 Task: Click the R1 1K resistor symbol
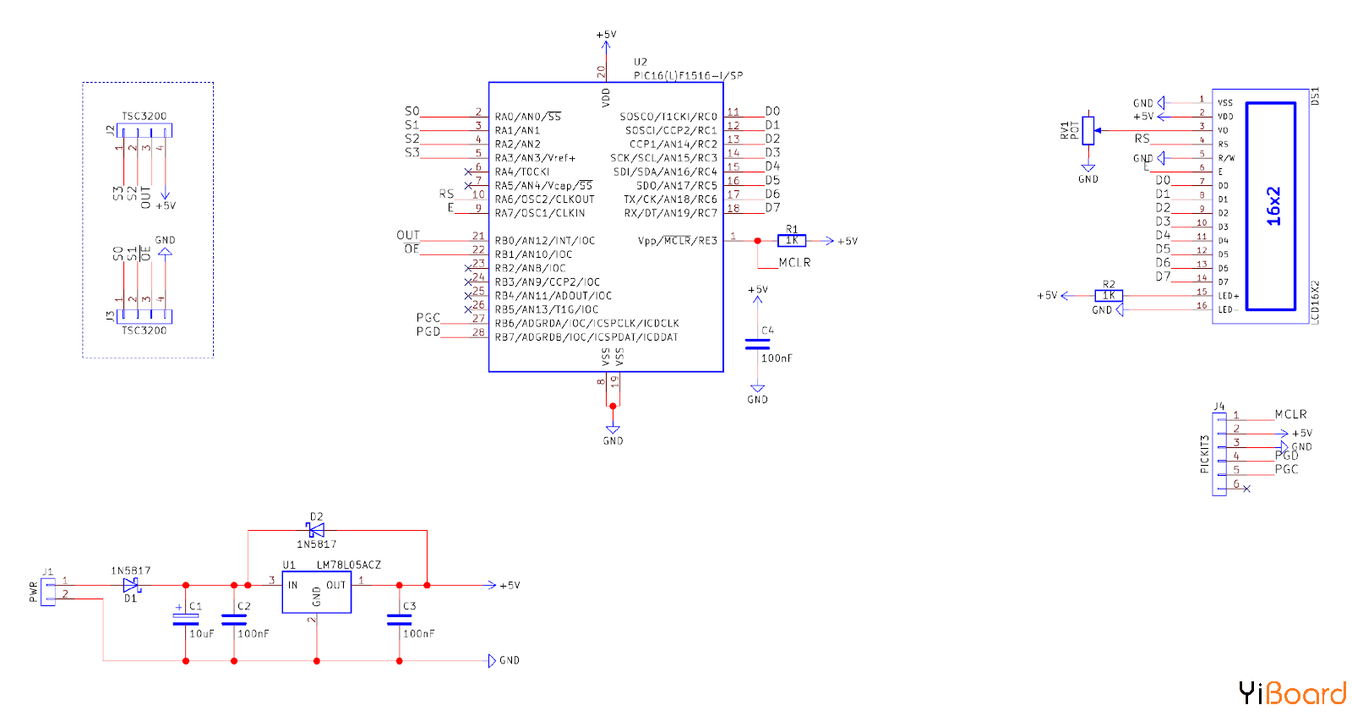[792, 241]
